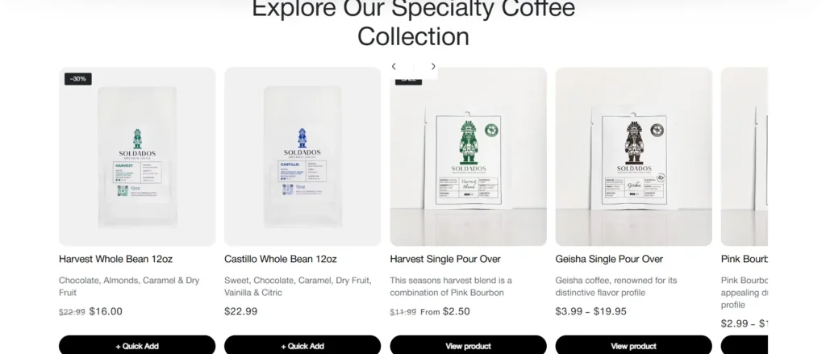Open partially visible Pink Bourbon product image
This screenshot has height=354, width=826.
tap(745, 156)
